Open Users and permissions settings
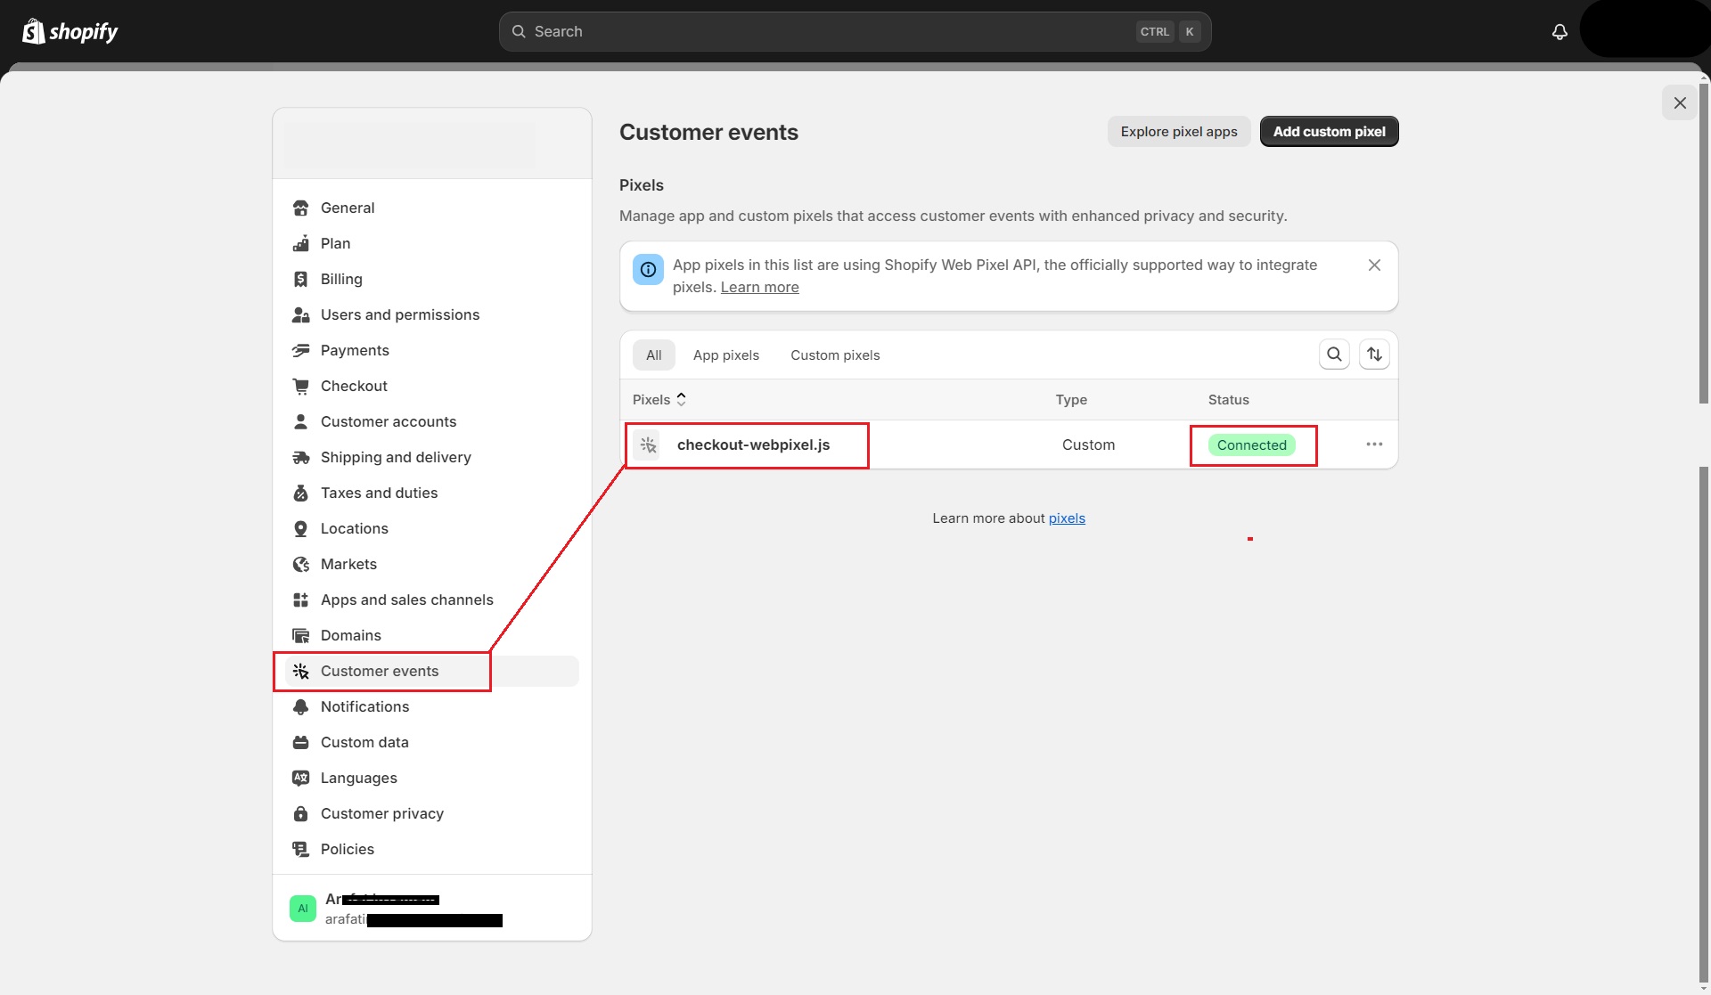The image size is (1711, 995). [432, 314]
